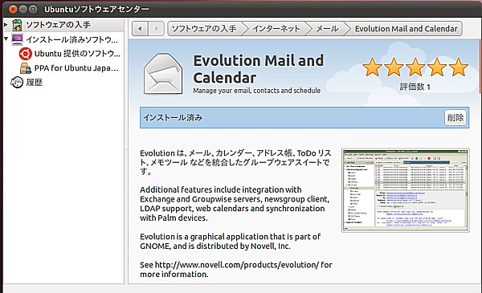Click the 評価数 1 ratings count
The height and width of the screenshot is (293, 482).
415,87
